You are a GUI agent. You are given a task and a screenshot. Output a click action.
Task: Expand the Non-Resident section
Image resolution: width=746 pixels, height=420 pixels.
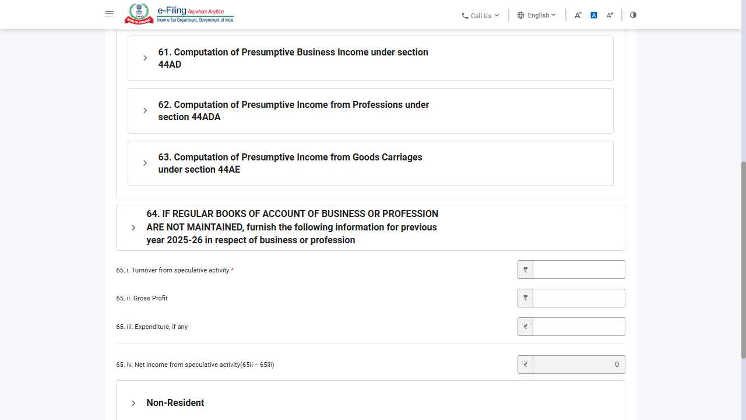click(371, 402)
